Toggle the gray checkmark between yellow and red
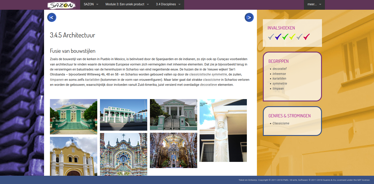This screenshot has width=374, height=184. [x=299, y=37]
